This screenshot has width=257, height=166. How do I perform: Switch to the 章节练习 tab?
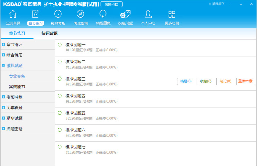coord(17,34)
